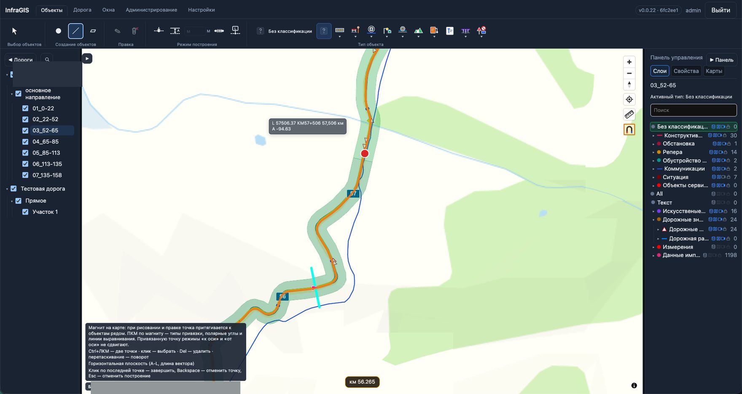This screenshot has width=742, height=394.
Task: Click the Дороги collapse button
Action: [20, 60]
